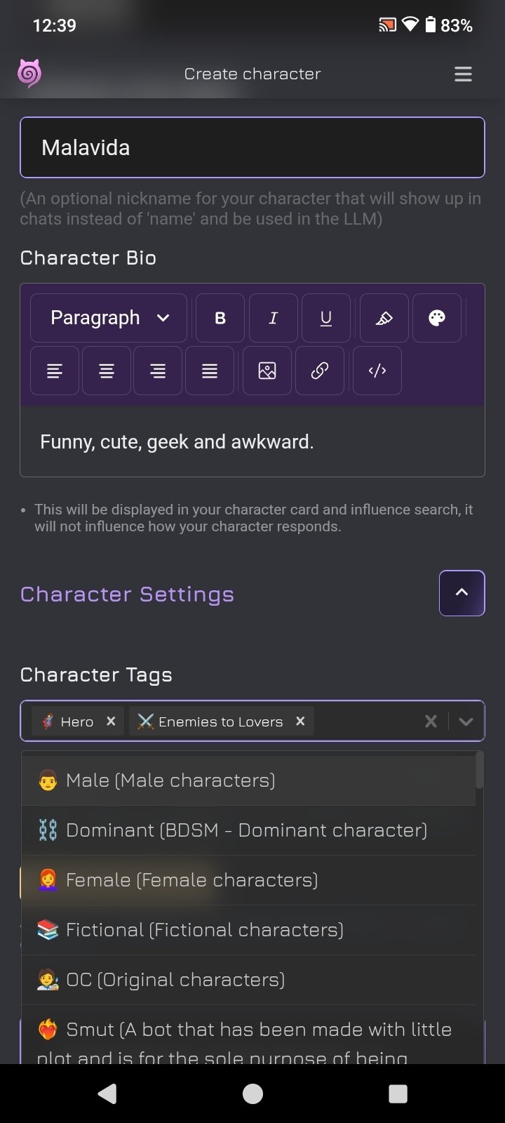Image resolution: width=505 pixels, height=1123 pixels.
Task: Choose the OC (Original characters) option
Action: [175, 980]
